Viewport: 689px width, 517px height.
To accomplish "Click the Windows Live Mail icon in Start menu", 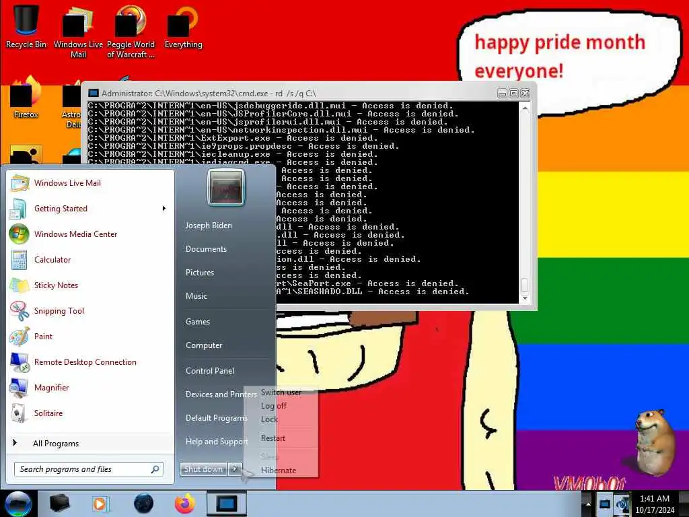I will pos(20,183).
